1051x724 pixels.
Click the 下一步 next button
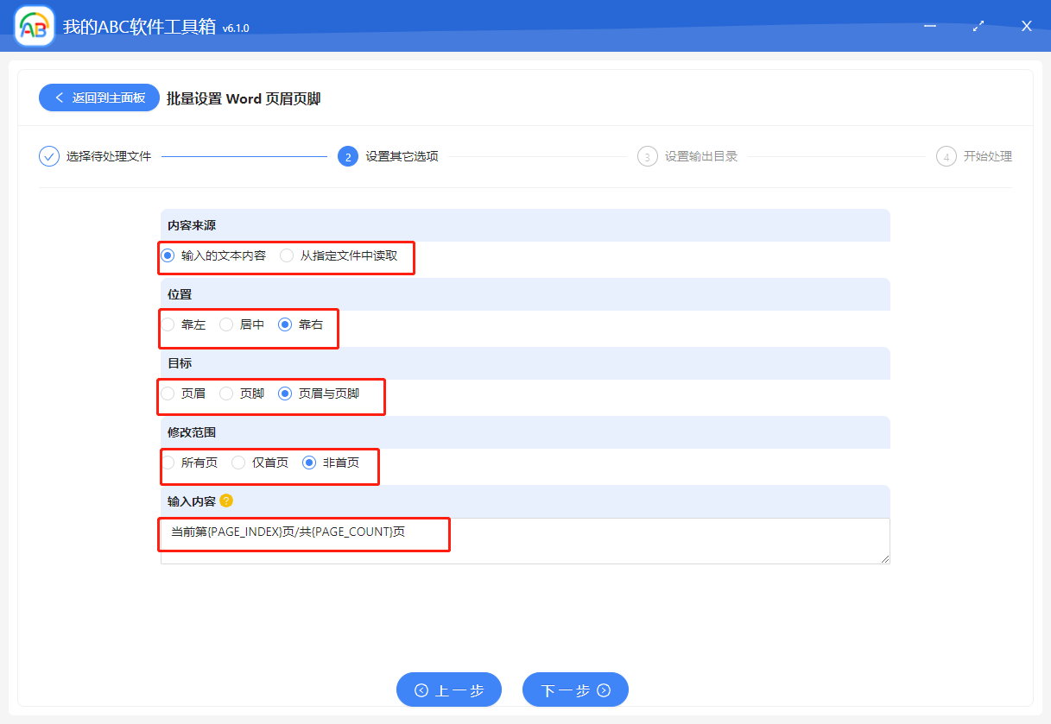[x=575, y=689]
